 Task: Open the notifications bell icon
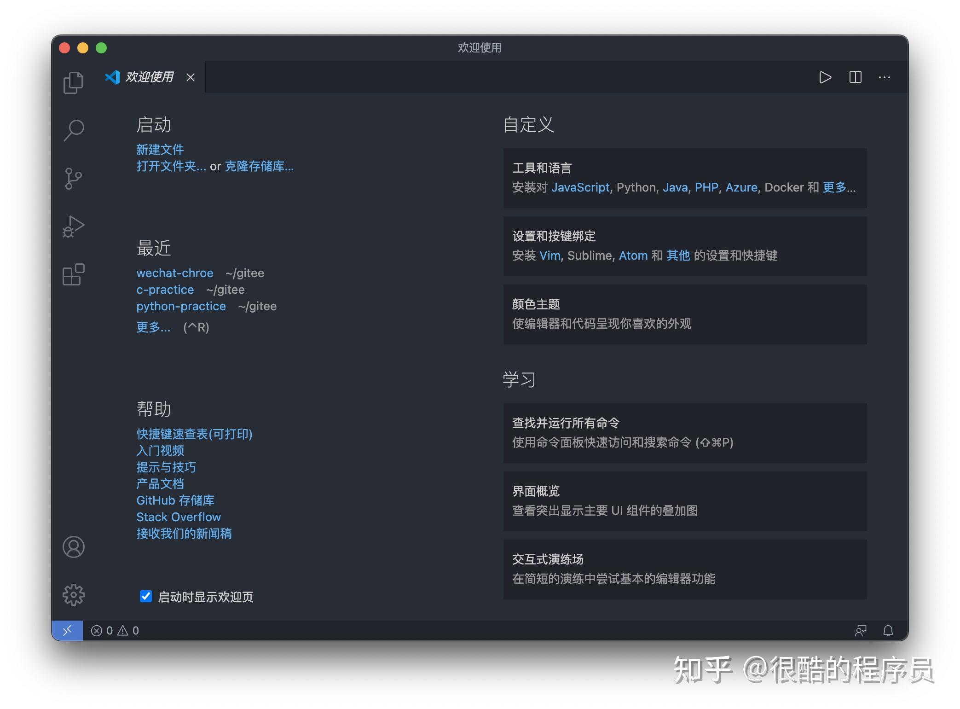point(888,630)
